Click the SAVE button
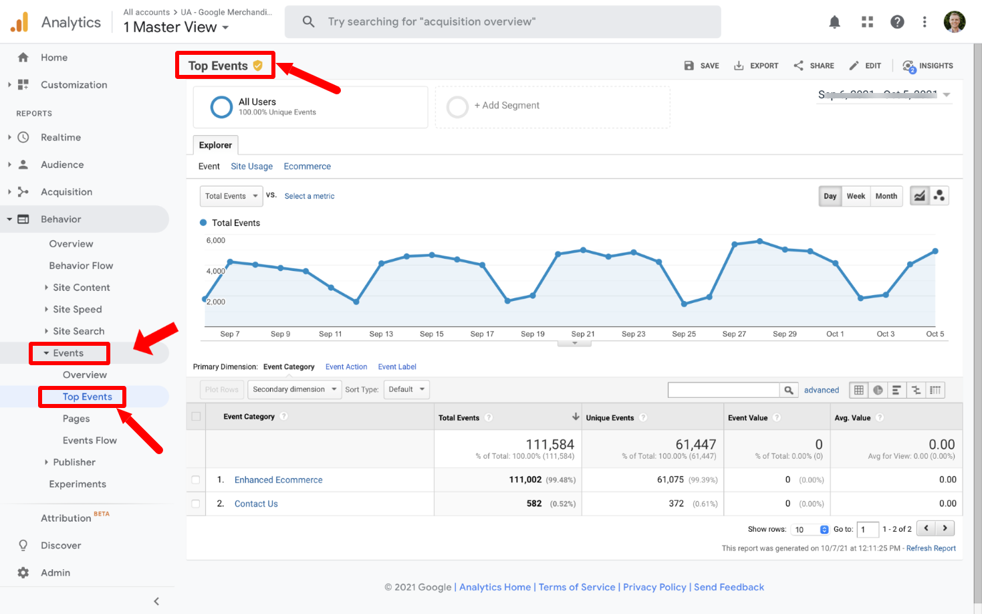 pos(701,66)
